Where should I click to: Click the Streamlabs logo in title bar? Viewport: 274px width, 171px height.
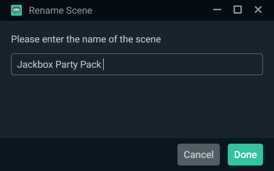coord(16,10)
